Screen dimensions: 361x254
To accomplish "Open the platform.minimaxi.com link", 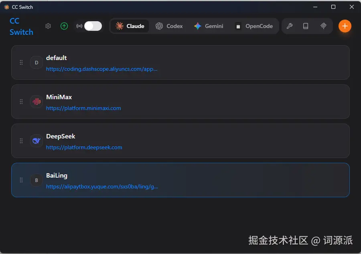I will click(83, 108).
